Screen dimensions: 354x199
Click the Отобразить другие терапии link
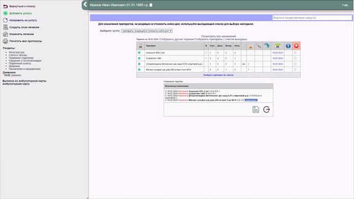pyautogui.click(x=176, y=39)
